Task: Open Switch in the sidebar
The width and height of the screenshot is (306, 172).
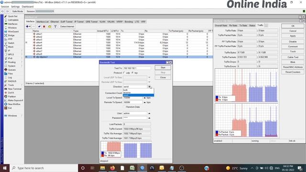Action: coord(11,43)
